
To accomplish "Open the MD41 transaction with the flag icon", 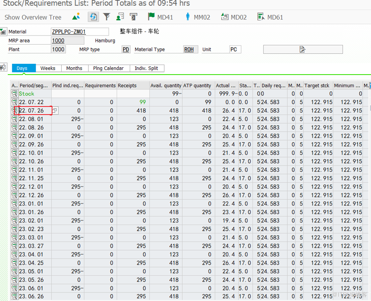I will point(160,17).
